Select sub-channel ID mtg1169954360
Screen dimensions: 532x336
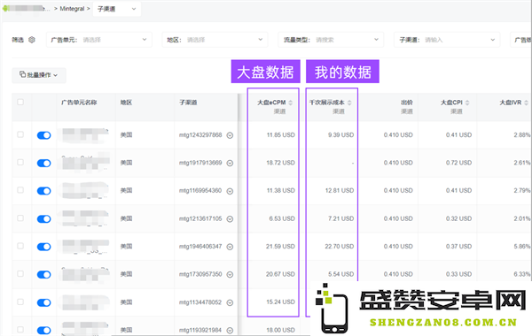(200, 190)
